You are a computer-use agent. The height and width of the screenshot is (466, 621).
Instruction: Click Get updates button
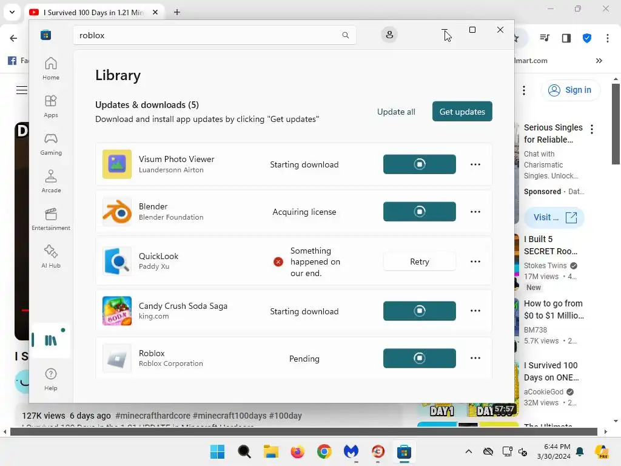click(x=462, y=112)
